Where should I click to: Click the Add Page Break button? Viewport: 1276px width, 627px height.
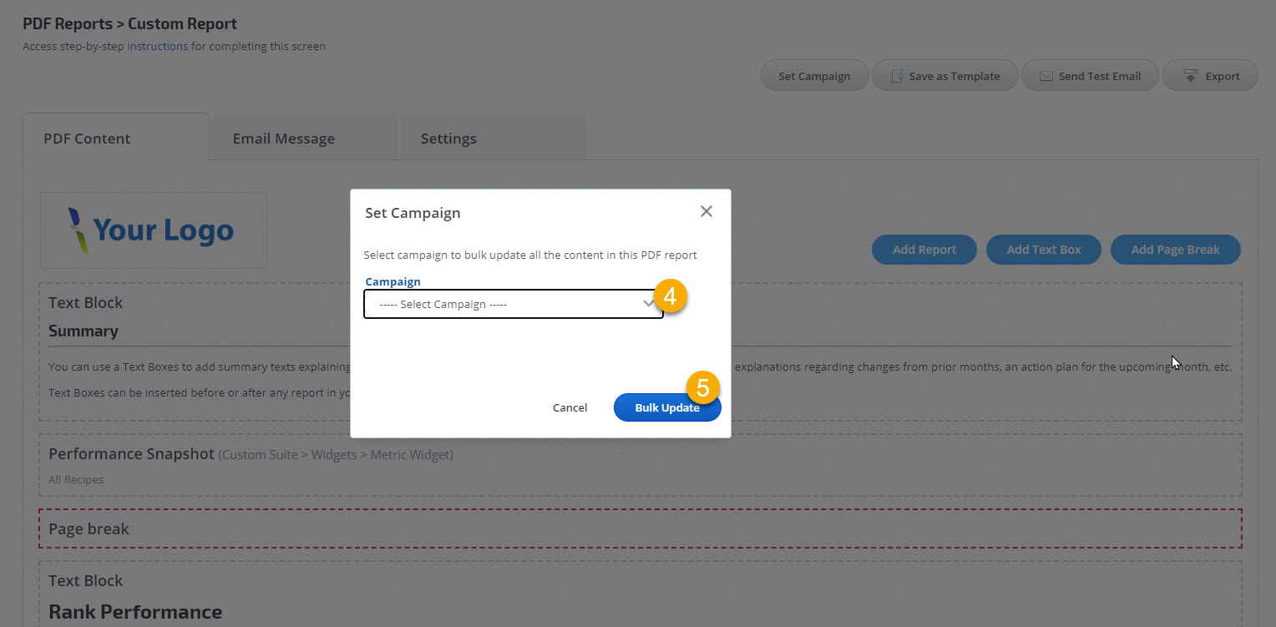tap(1175, 250)
